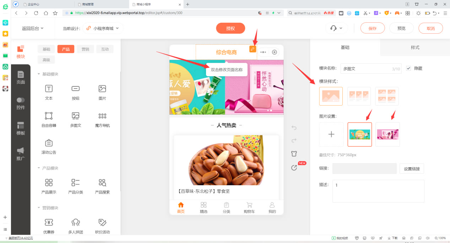The width and height of the screenshot is (450, 243).
Task: Click the add image plus tile under 图片设置
Action: point(331,134)
